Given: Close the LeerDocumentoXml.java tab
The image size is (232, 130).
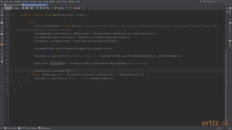Looking at the screenshot, I should [47, 5].
